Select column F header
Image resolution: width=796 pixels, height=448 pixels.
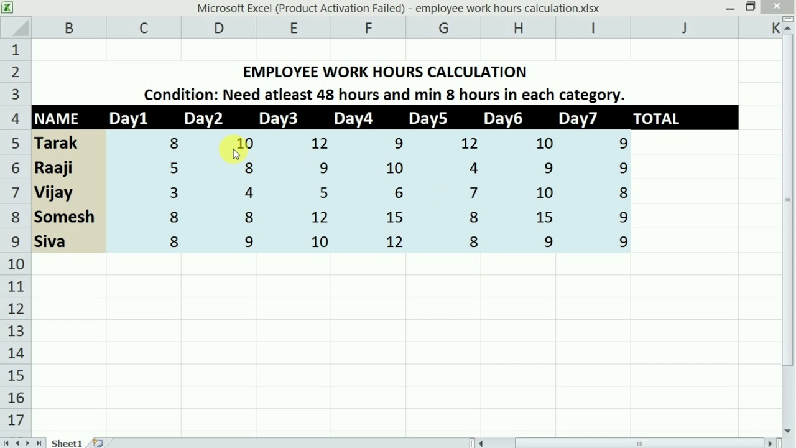pos(369,28)
